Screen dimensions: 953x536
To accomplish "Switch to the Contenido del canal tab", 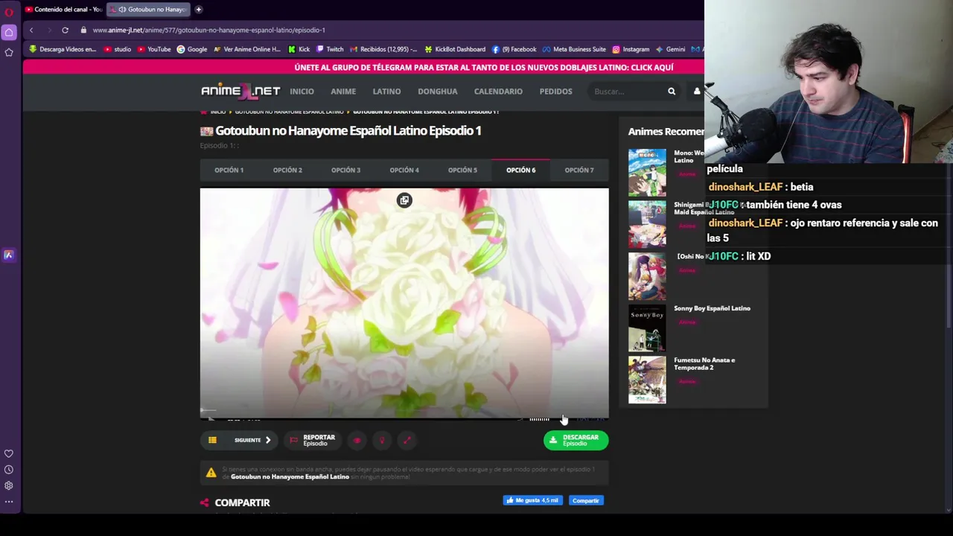I will coord(63,9).
